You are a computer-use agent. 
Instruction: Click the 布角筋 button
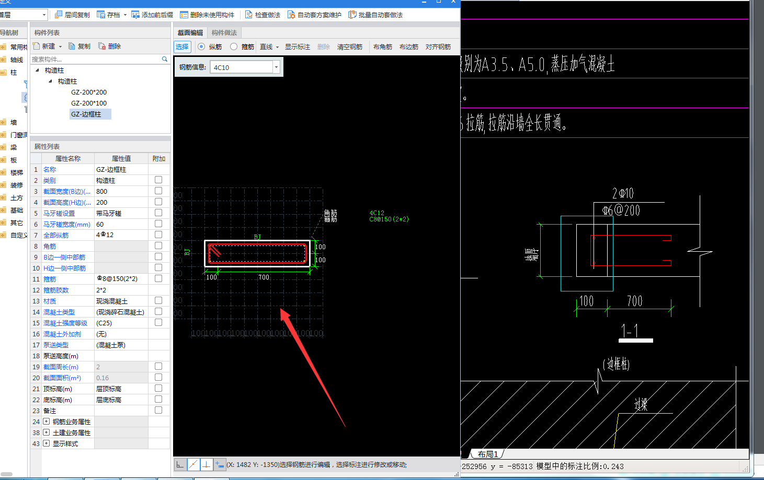(383, 46)
